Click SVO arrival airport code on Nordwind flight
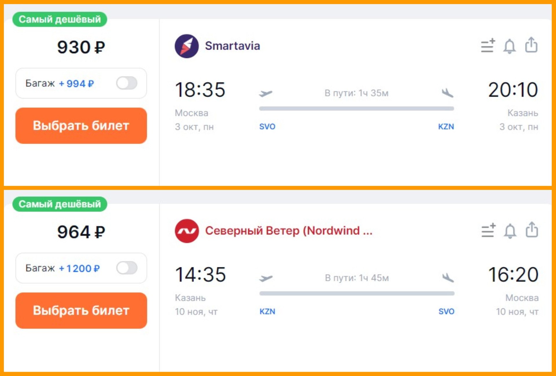Viewport: 556px width, 376px height. (446, 312)
